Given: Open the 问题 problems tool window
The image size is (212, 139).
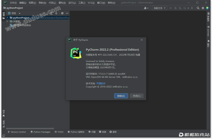Looking at the screenshot, I should pyautogui.click(x=92, y=132).
